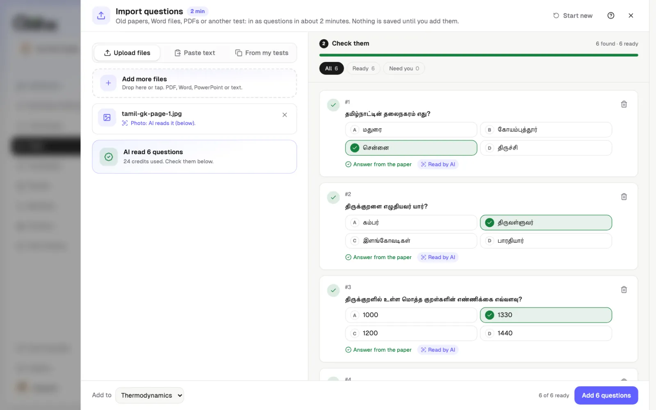This screenshot has height=410, width=656.
Task: Click the help question mark icon
Action: (610, 16)
